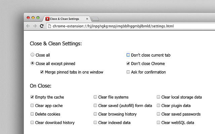Enable Don't close current tab
Screen dimensions: 215x134
tap(128, 55)
